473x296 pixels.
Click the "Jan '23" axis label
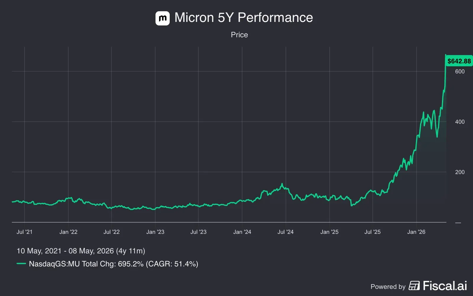[155, 232]
